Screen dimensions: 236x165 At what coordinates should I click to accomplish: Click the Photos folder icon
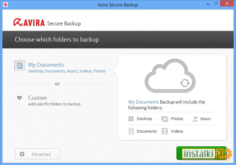click(165, 119)
